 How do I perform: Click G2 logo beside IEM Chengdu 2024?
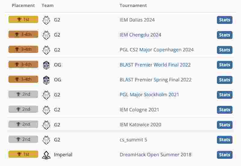pyautogui.click(x=46, y=35)
